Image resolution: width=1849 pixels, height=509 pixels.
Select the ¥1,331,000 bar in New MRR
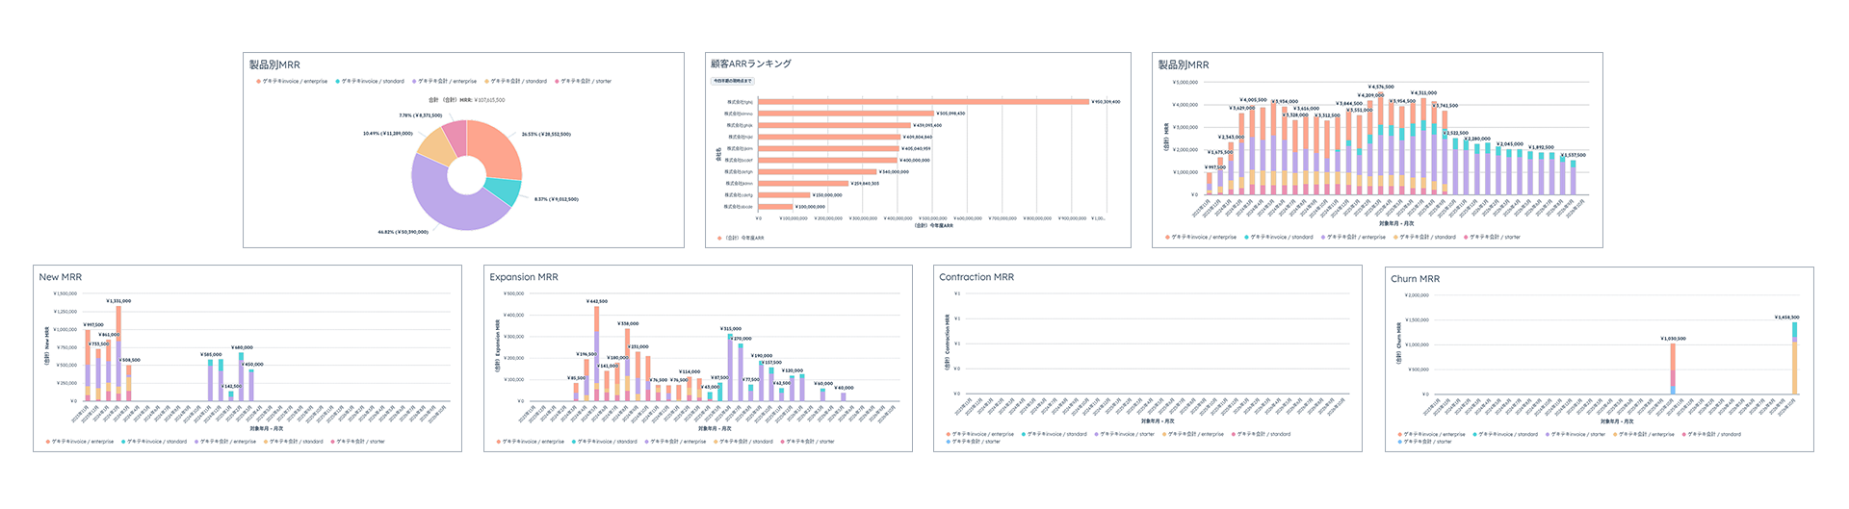[118, 353]
